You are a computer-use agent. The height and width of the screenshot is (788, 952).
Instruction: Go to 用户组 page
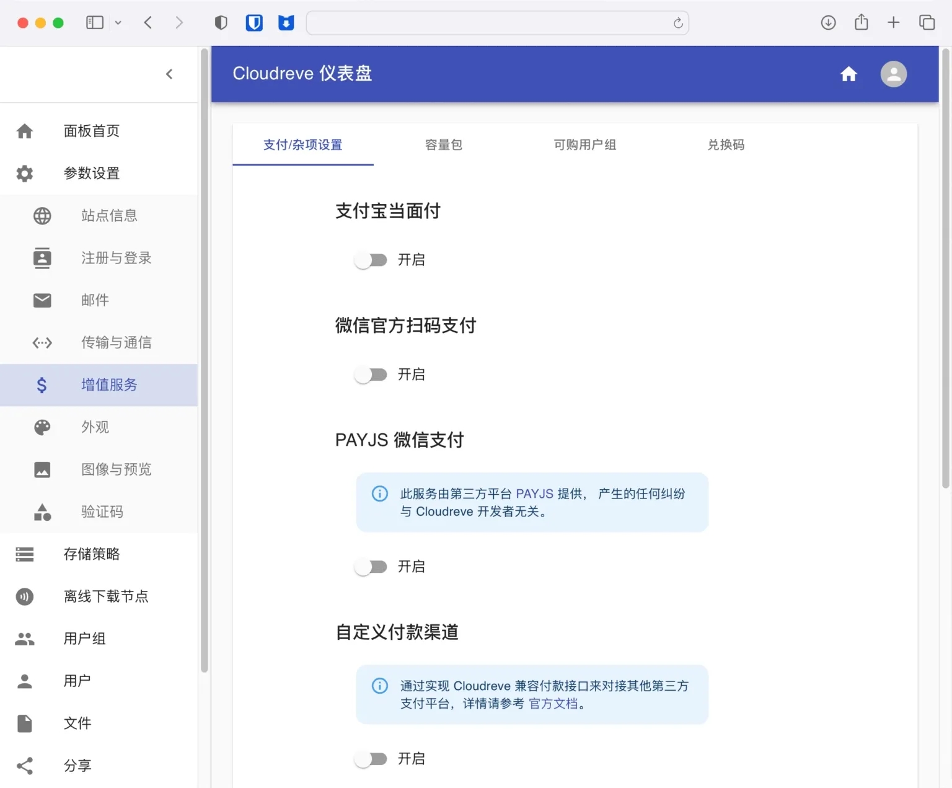(99, 639)
